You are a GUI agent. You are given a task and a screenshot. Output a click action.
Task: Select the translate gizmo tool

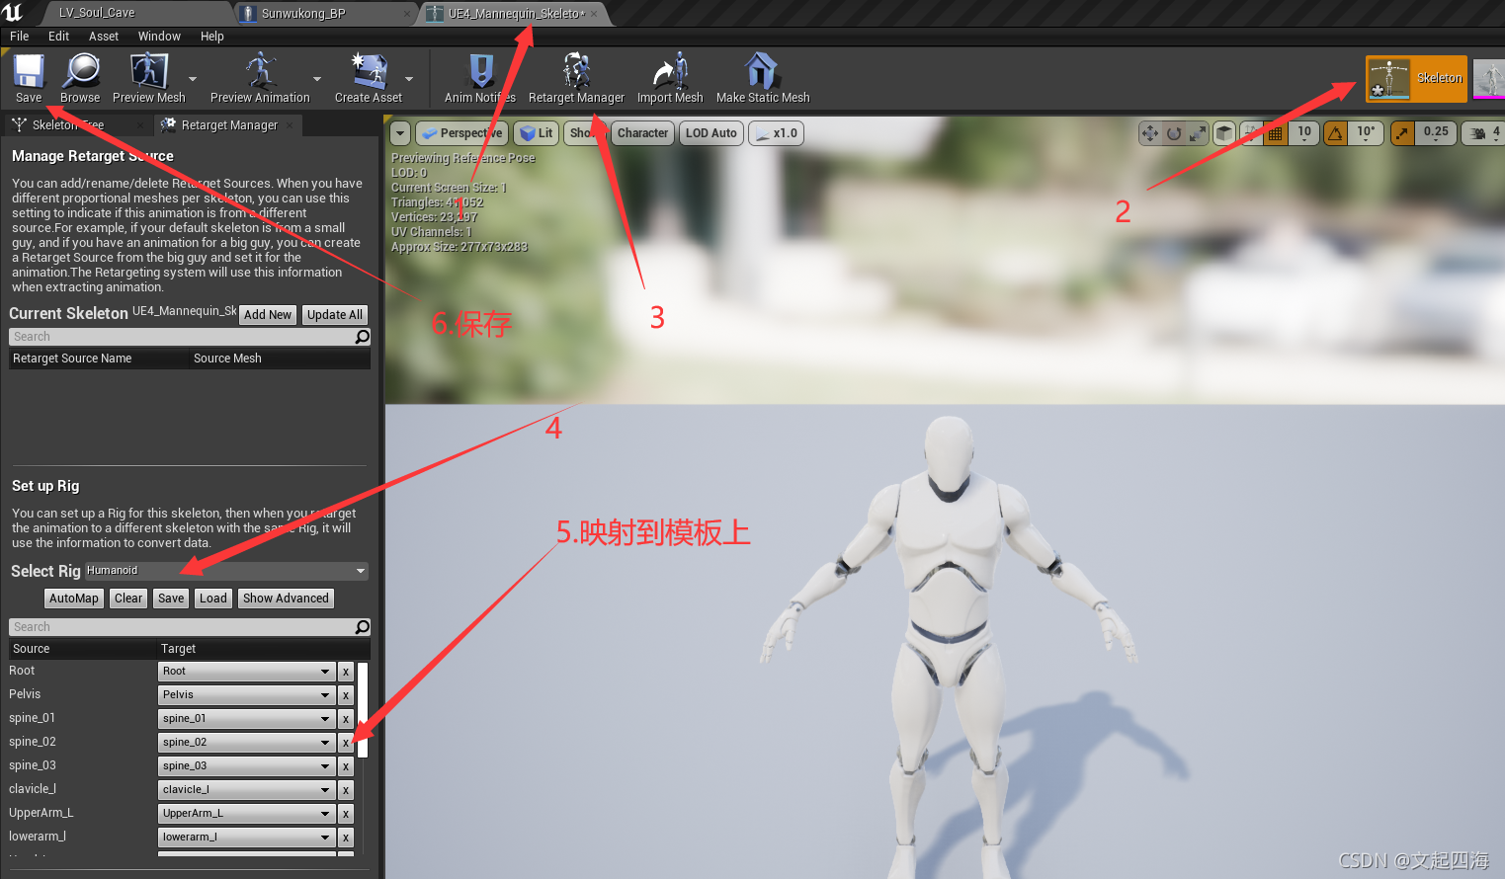pyautogui.click(x=1150, y=133)
